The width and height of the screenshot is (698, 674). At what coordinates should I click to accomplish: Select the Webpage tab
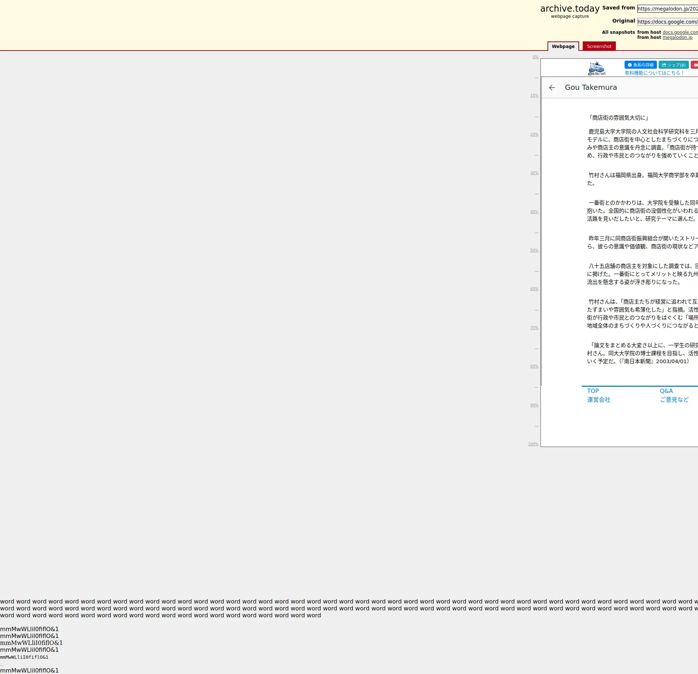pos(563,46)
